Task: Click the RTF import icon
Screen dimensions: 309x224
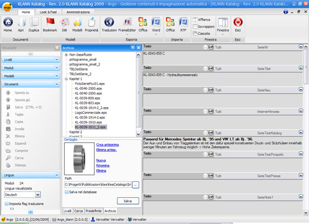Action: click(184, 23)
